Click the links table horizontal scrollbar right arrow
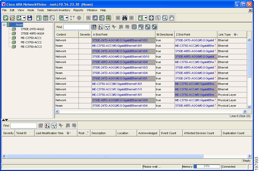 (x=245, y=112)
